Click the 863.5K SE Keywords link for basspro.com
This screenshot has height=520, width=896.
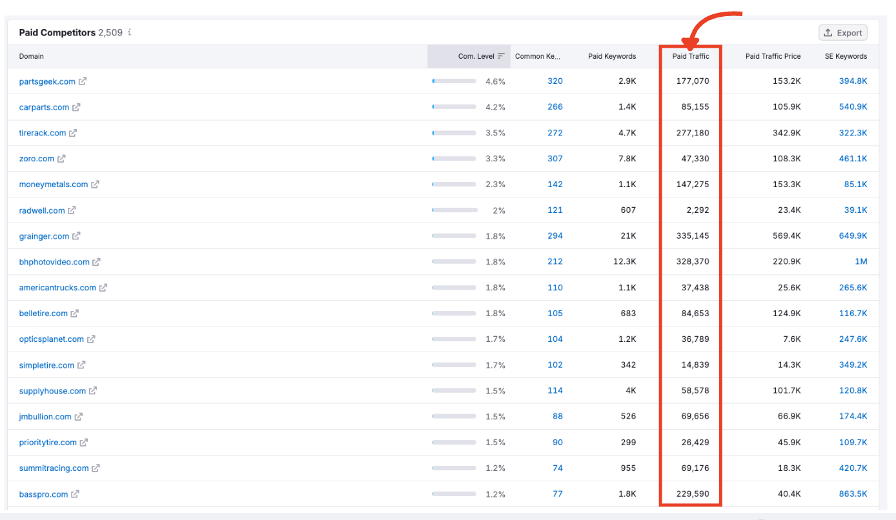click(853, 494)
